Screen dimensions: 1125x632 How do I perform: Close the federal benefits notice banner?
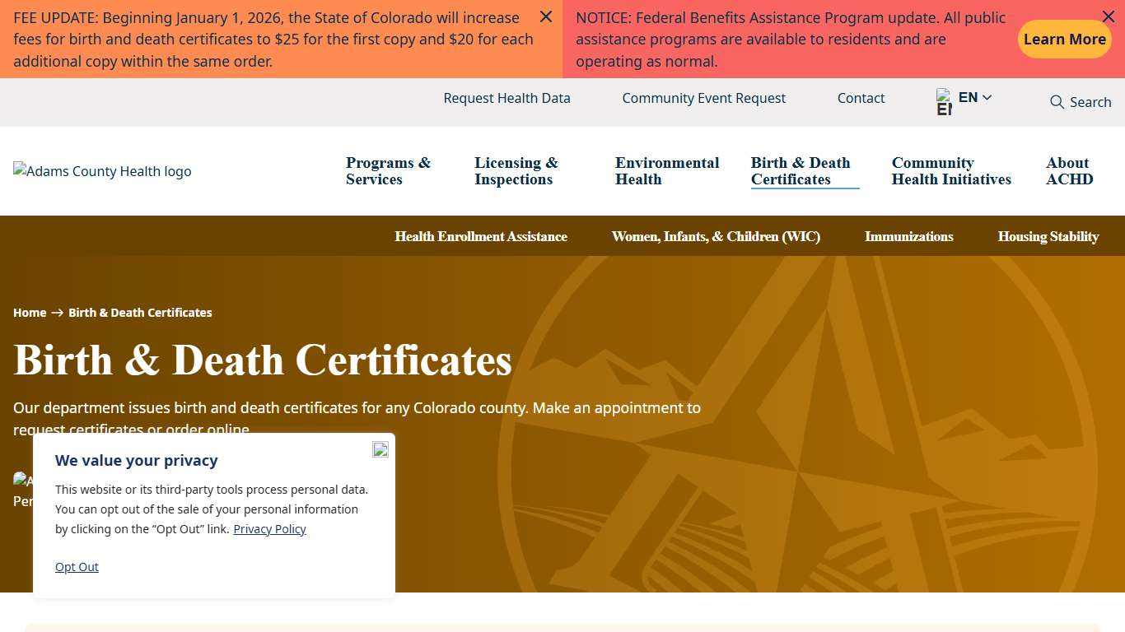pyautogui.click(x=1109, y=16)
